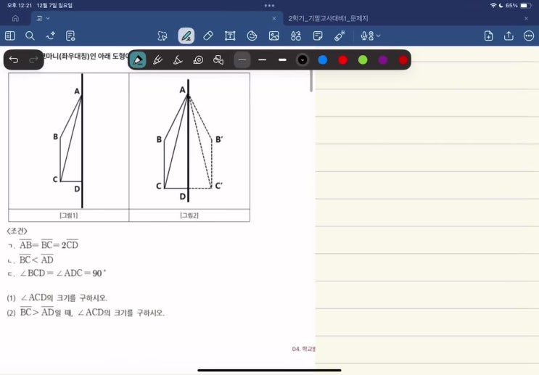Screen dimensions: 539x375
Task: Select the Eraser tool
Action: [208, 36]
